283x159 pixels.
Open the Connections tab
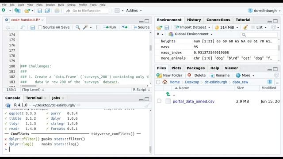[218, 20]
